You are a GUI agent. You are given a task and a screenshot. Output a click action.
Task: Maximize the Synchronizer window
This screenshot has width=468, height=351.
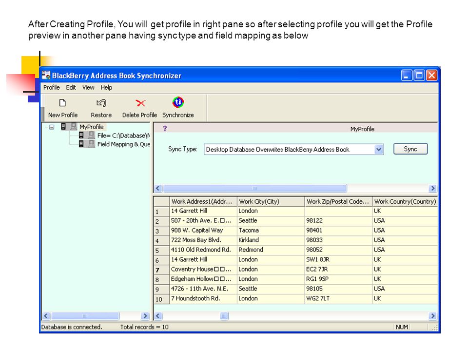click(419, 76)
